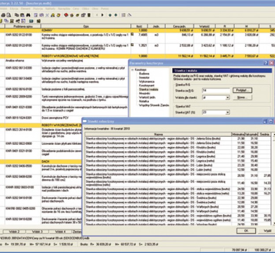
Task: Click the black right arrow icon
Action: click(x=102, y=15)
